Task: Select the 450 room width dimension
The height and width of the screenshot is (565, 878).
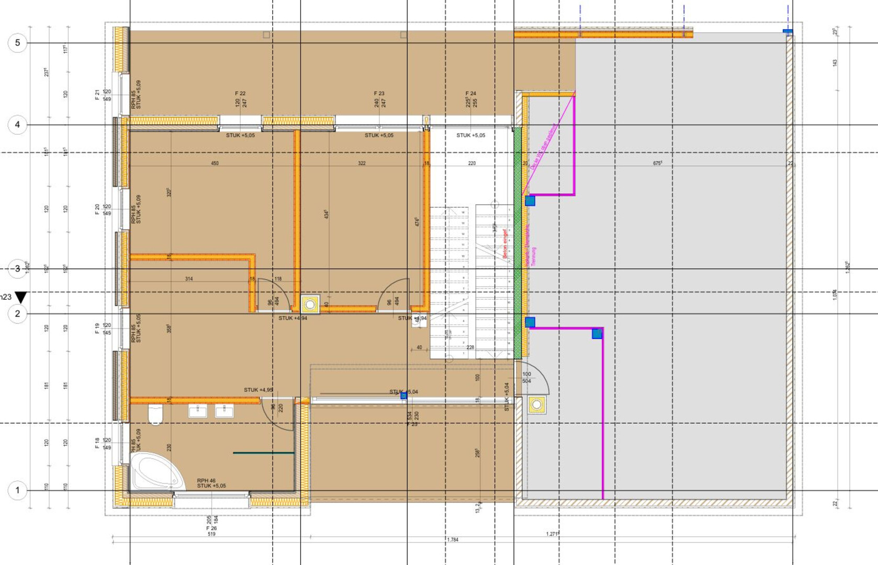Action: [215, 163]
